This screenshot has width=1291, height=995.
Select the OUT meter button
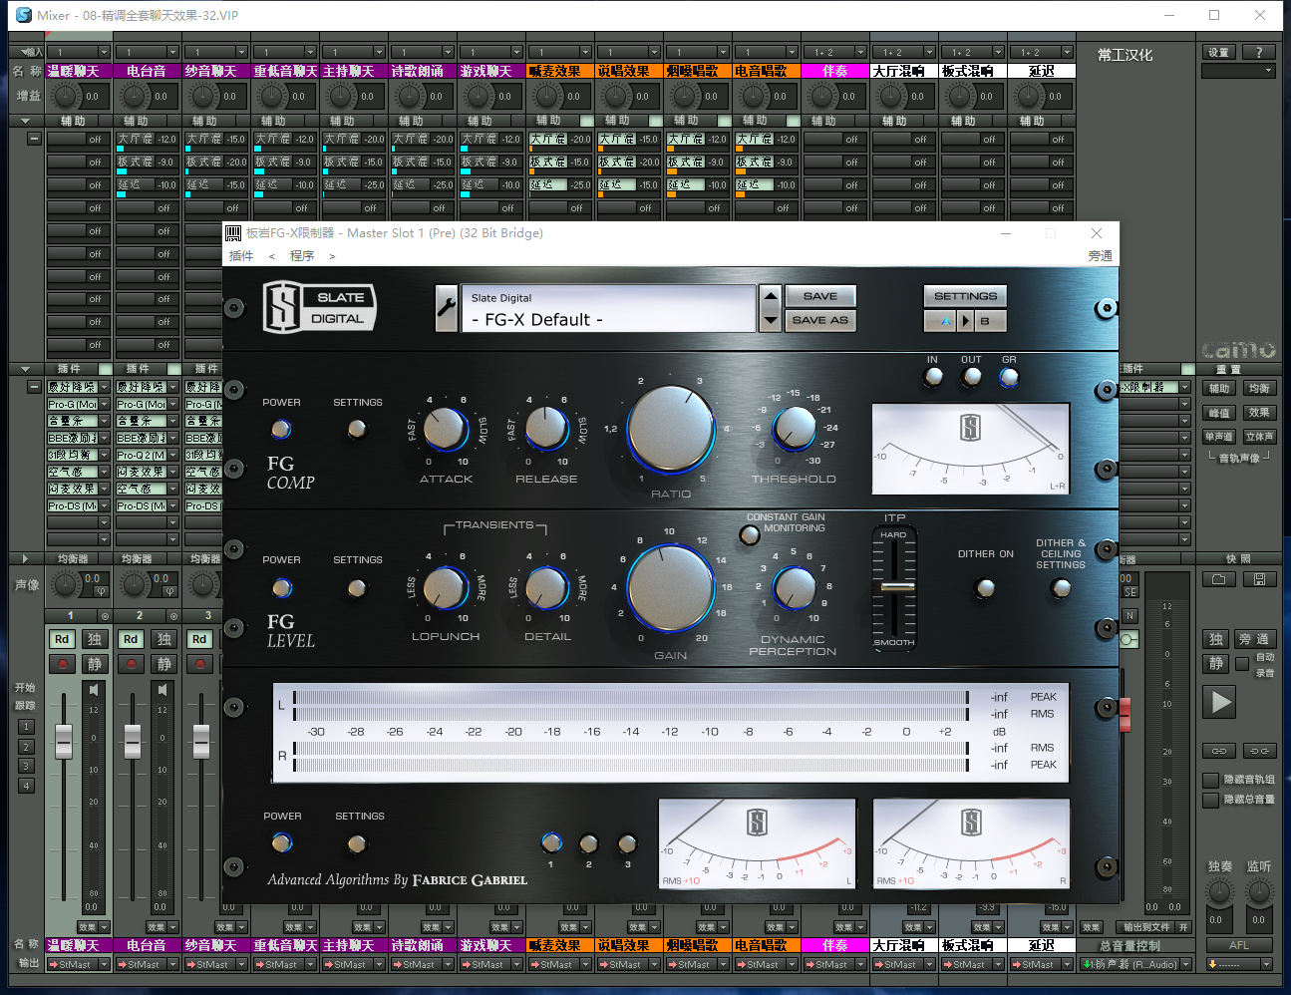[971, 377]
